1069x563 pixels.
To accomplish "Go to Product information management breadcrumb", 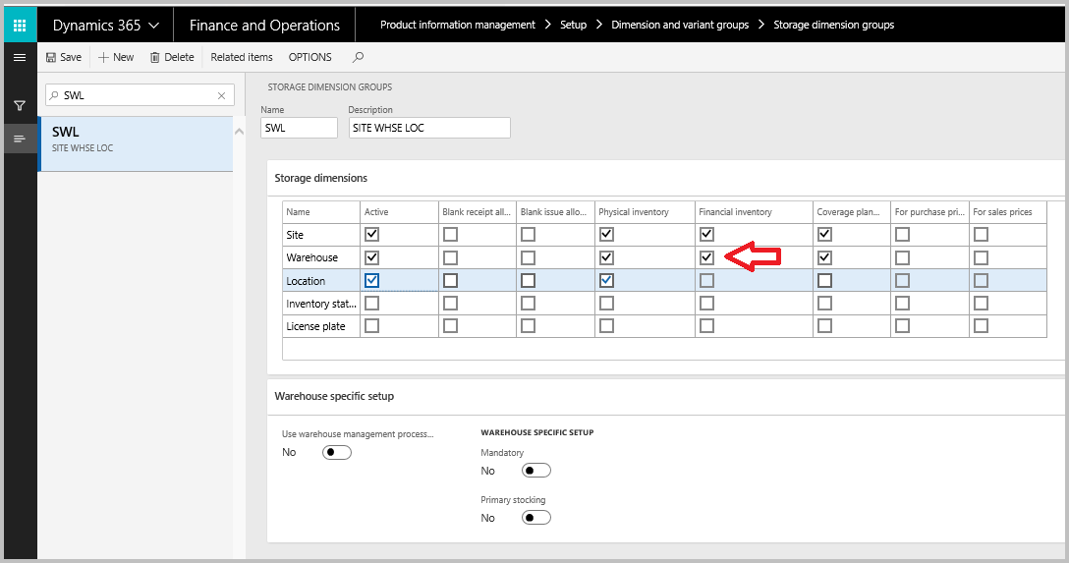I will point(458,25).
